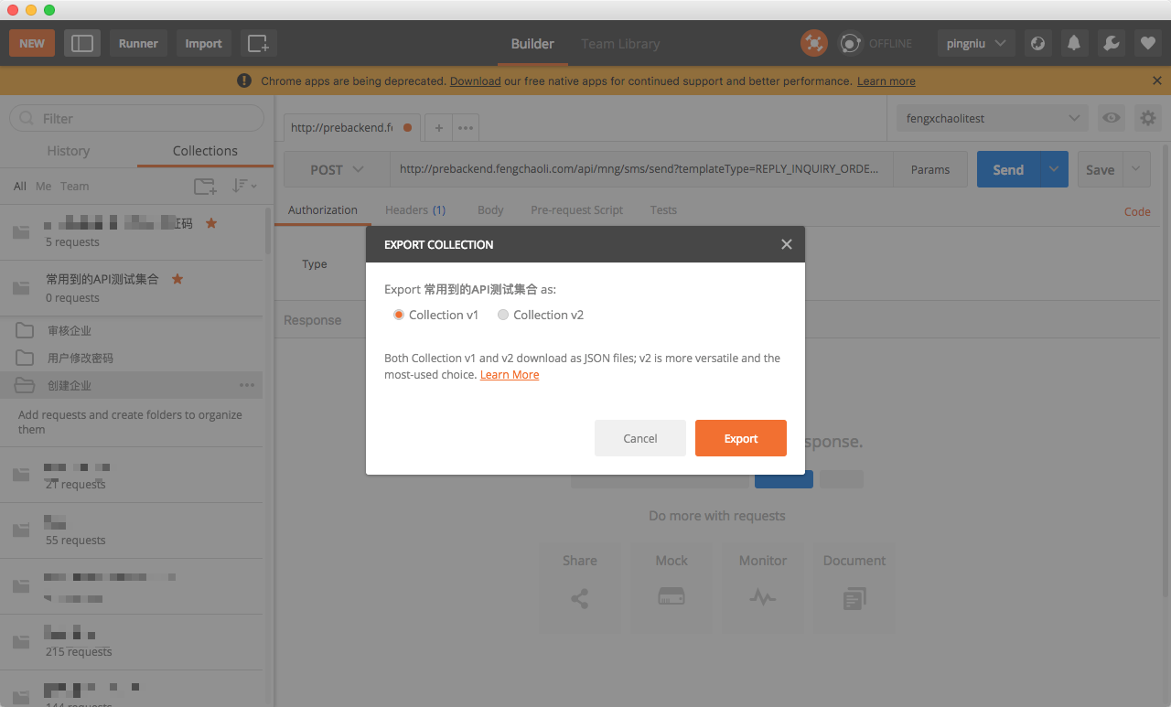Viewport: 1171px width, 707px height.
Task: Click the star on the 5 requests collection
Action: (211, 223)
